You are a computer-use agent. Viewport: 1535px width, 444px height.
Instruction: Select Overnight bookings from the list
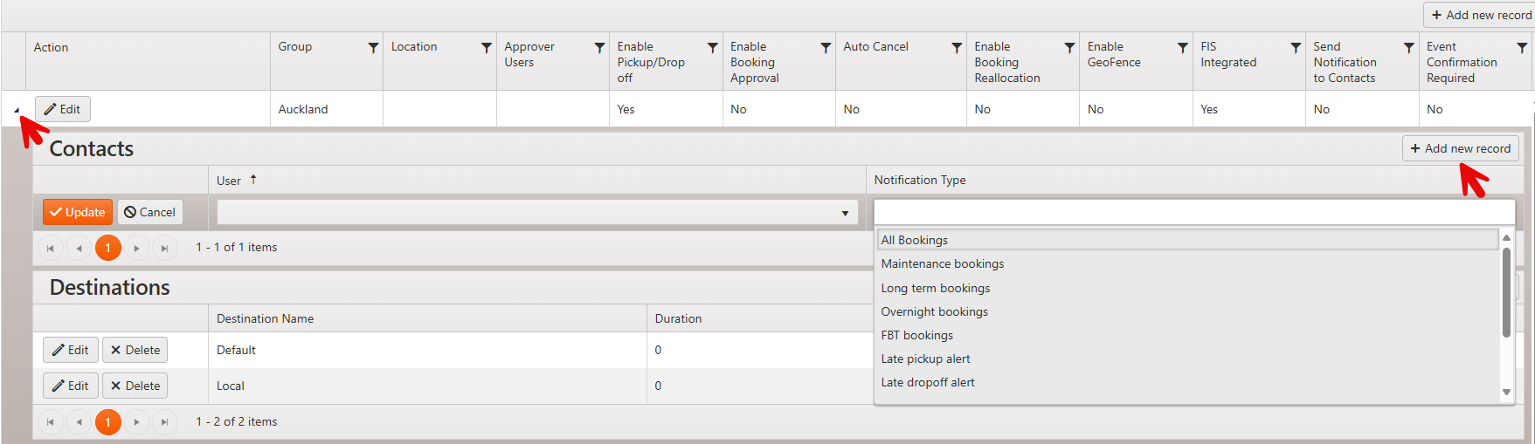934,311
